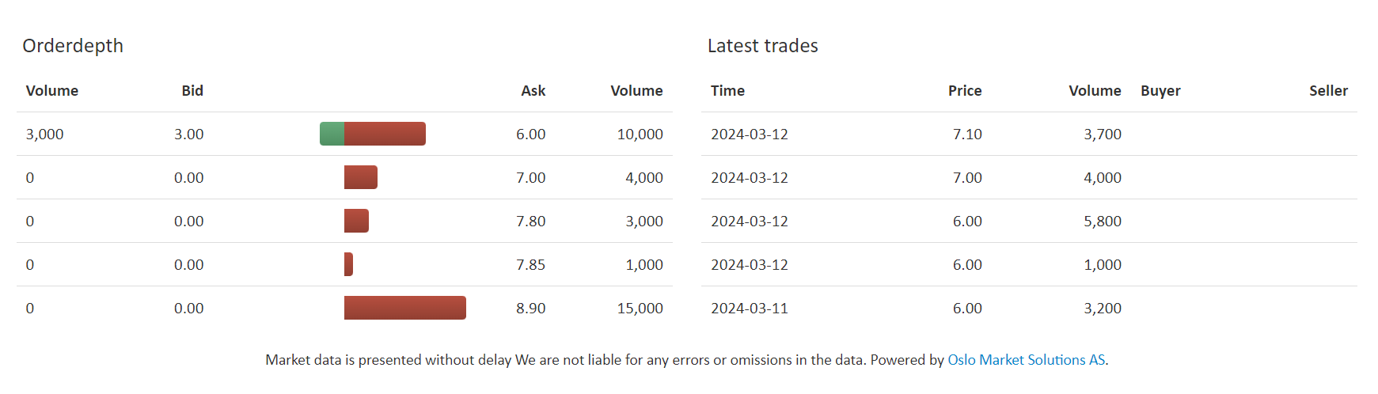Select the red ask bar at 8.90

pos(405,308)
